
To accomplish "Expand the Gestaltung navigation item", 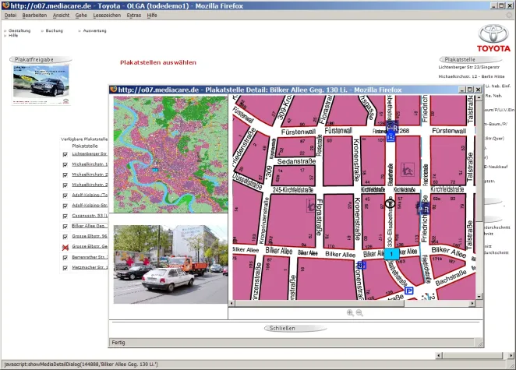I will 19,30.
